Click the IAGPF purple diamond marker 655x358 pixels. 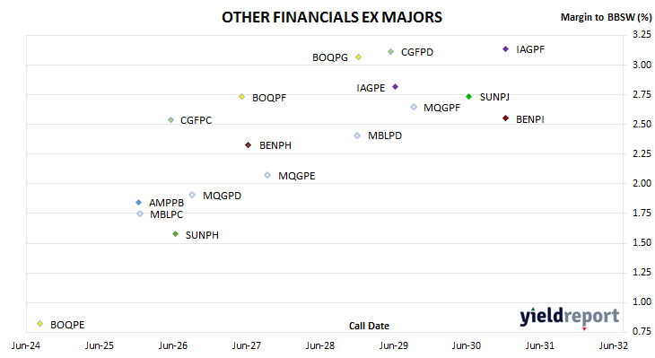[x=505, y=49]
